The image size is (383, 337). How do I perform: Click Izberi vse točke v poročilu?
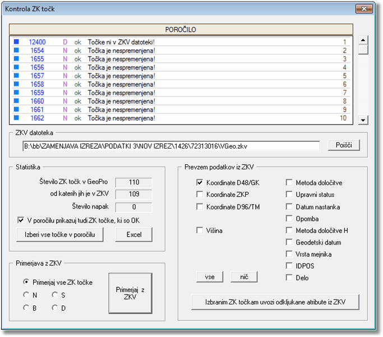61,234
